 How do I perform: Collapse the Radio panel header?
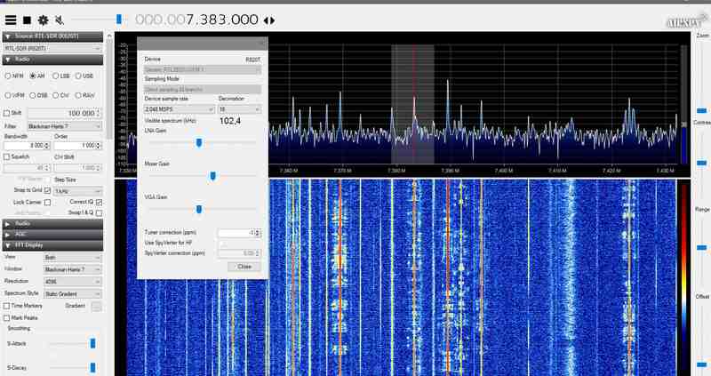tap(53, 60)
